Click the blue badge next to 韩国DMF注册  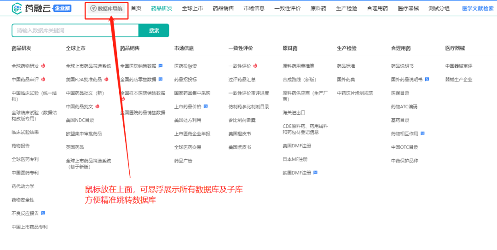(315, 173)
